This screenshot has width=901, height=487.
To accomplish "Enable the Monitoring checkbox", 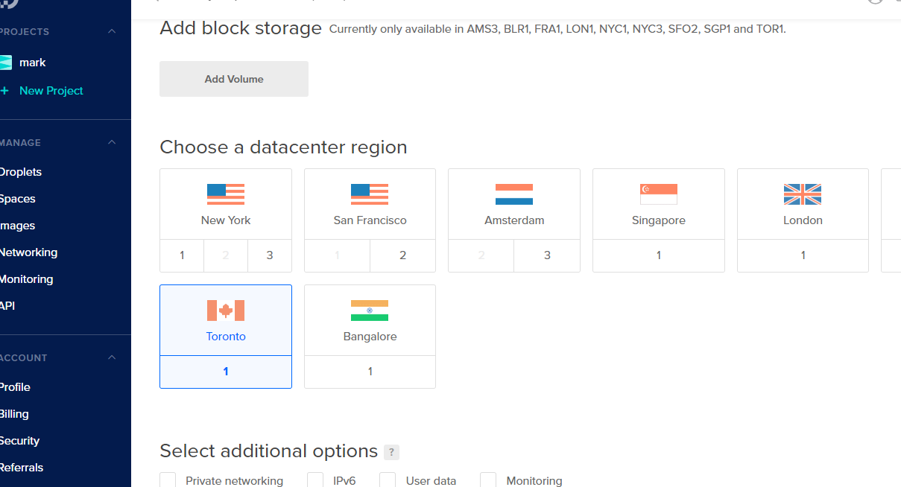I will pos(487,480).
